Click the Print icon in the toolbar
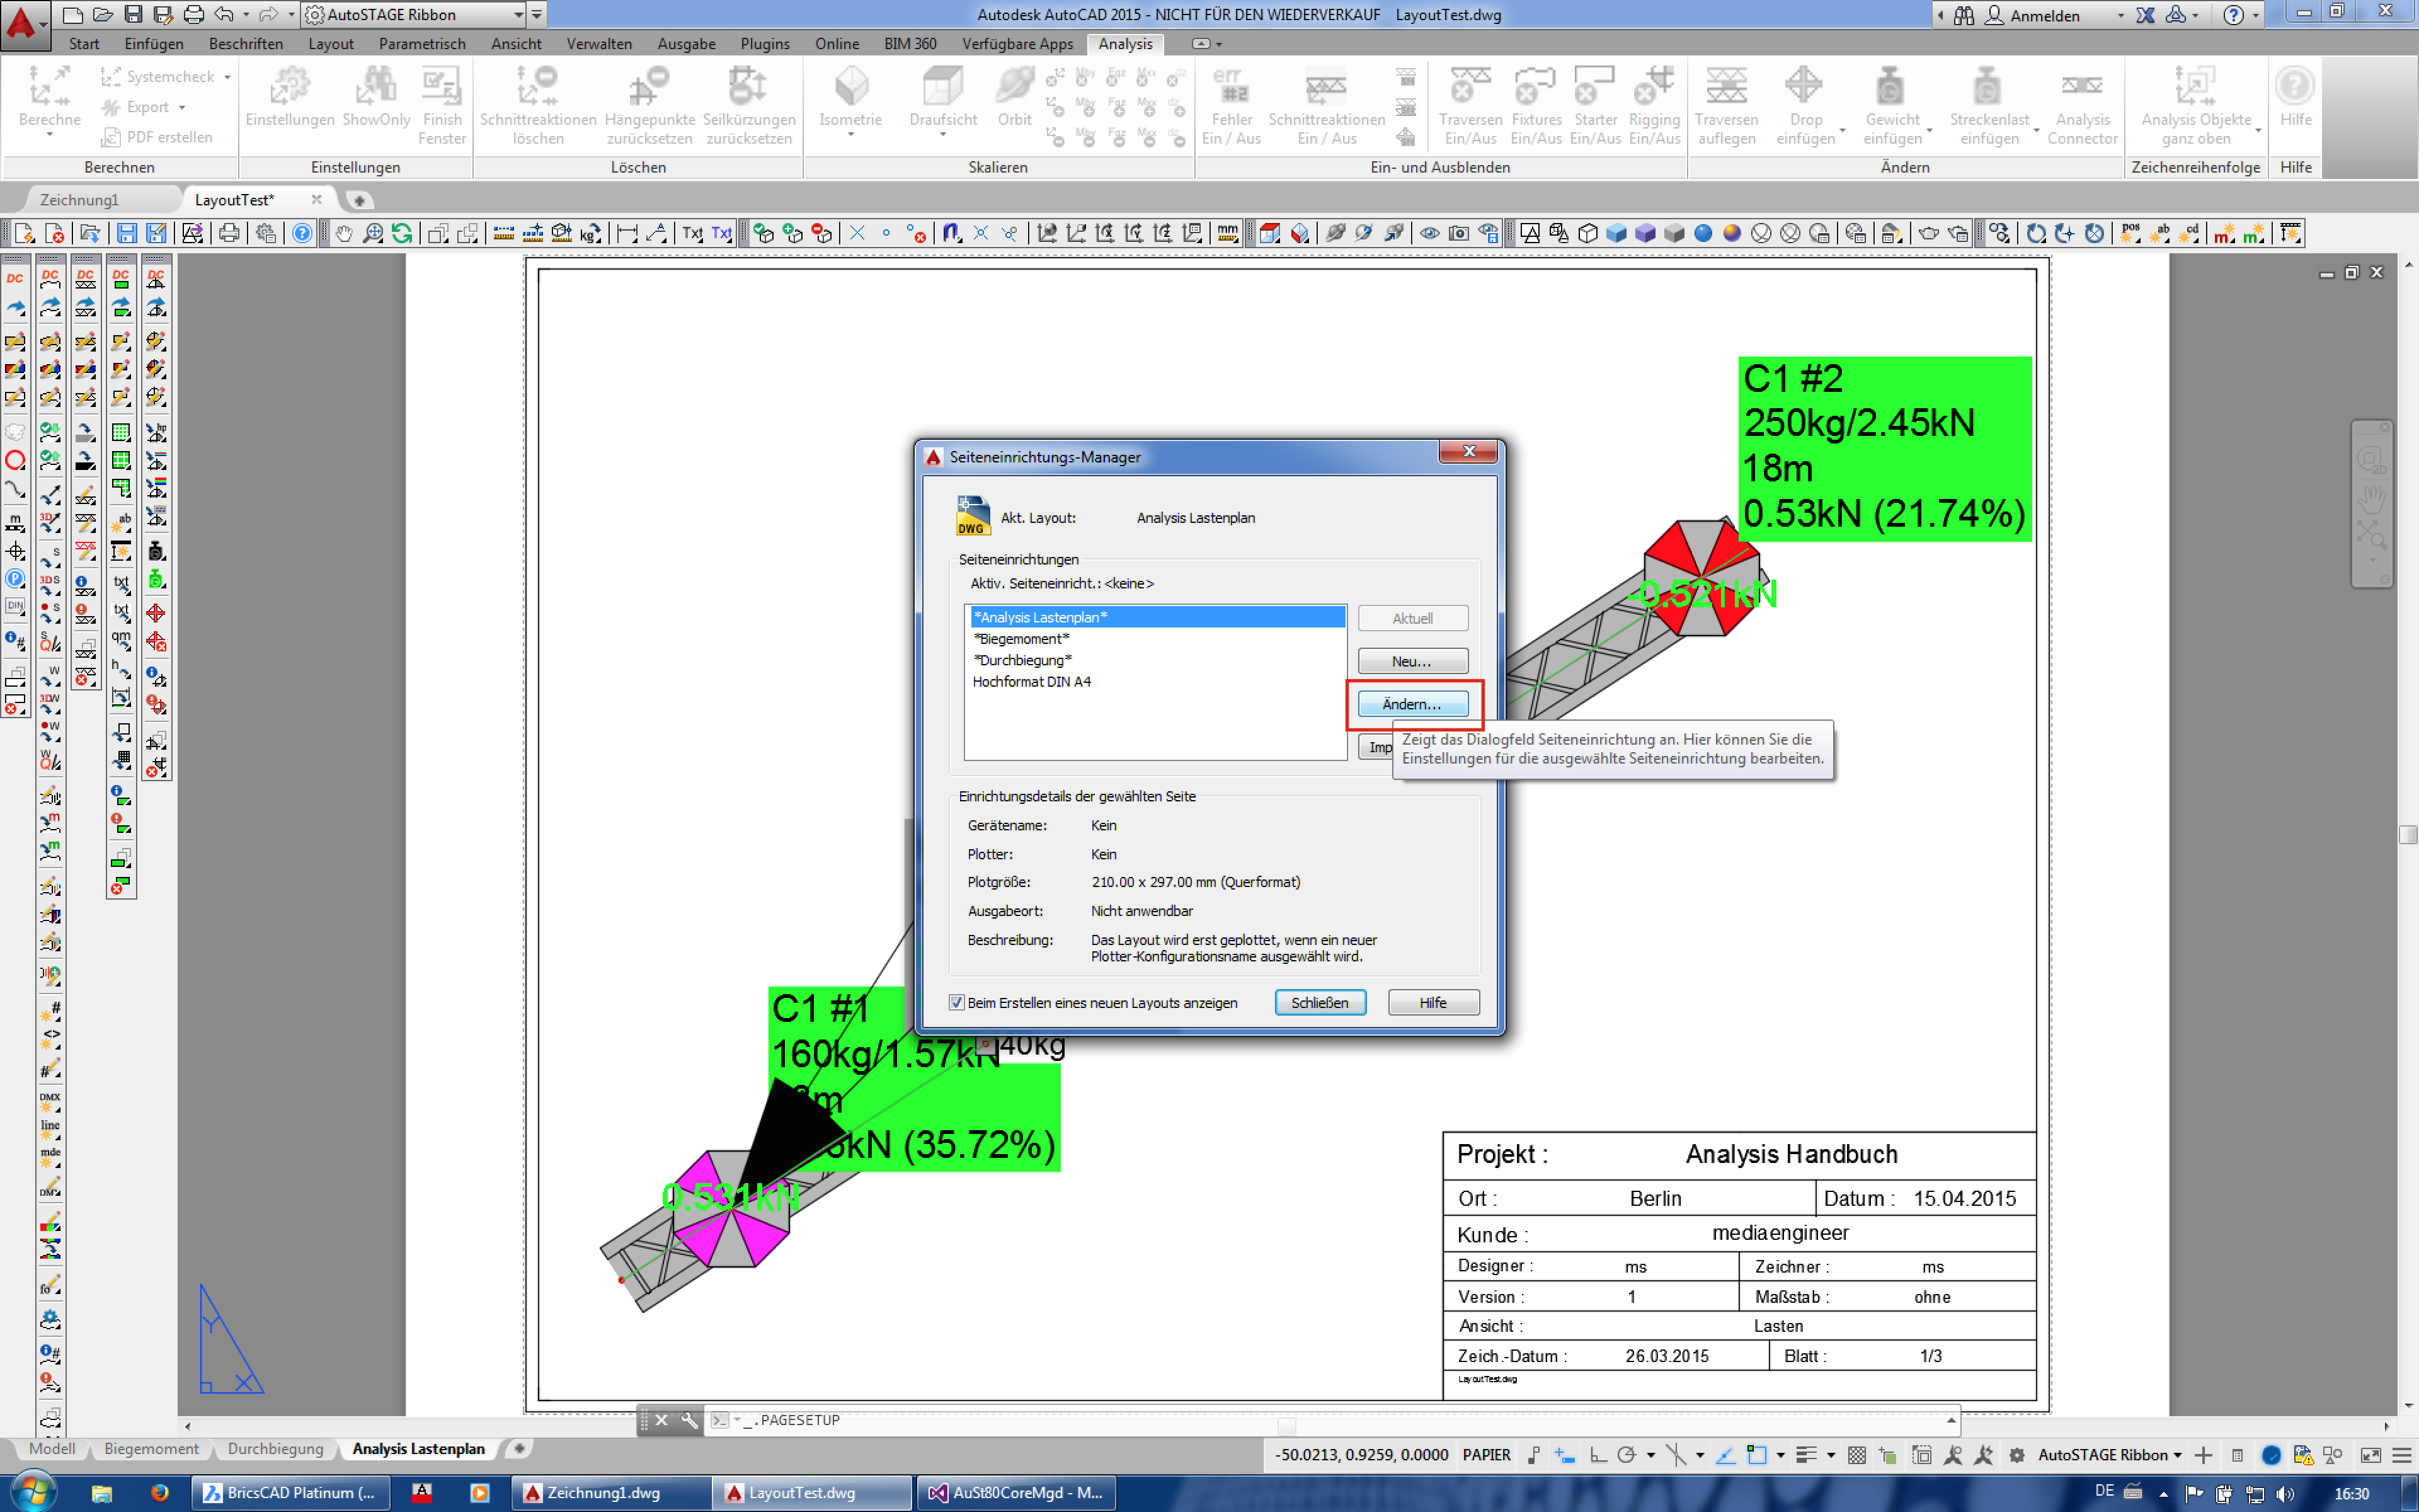 (x=229, y=233)
